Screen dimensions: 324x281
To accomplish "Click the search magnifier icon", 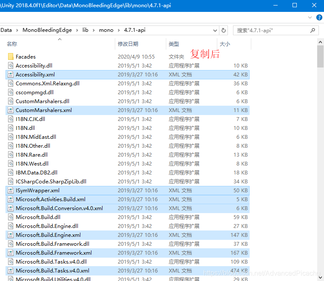I will pyautogui.click(x=313, y=30).
